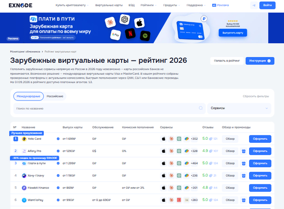Screen dimensions: 284x209
Task: Open ВЭД menu item
Action: click(x=131, y=5)
